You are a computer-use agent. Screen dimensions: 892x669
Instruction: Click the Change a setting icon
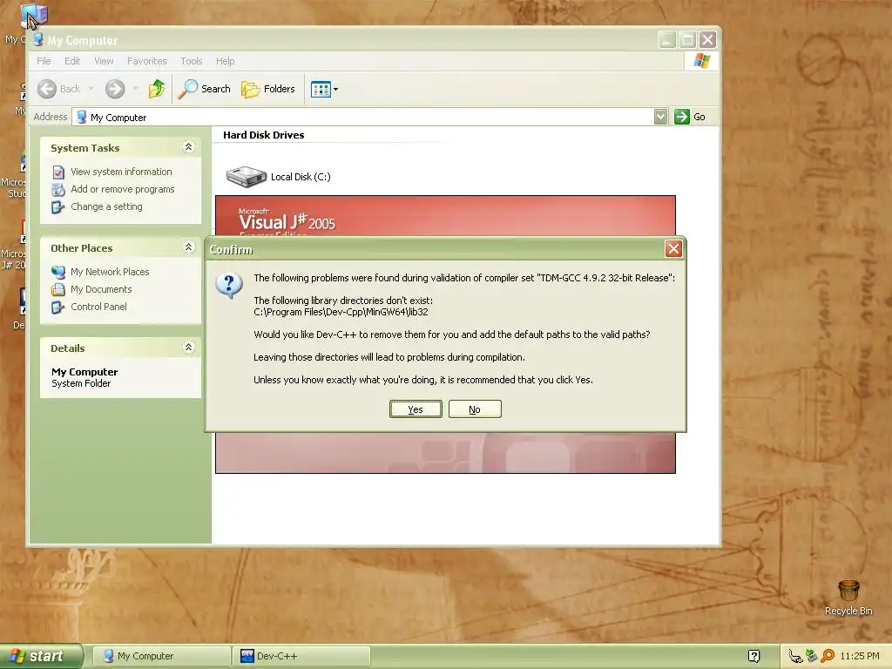(x=58, y=207)
